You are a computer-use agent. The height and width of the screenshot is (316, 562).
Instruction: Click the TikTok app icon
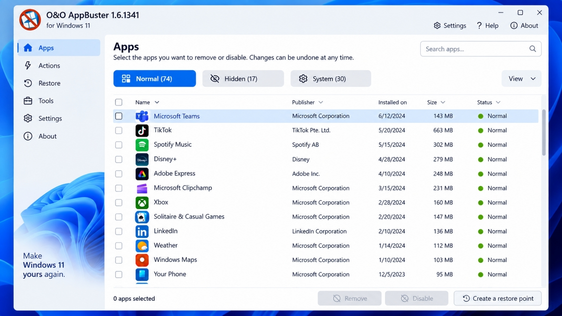pyautogui.click(x=142, y=130)
